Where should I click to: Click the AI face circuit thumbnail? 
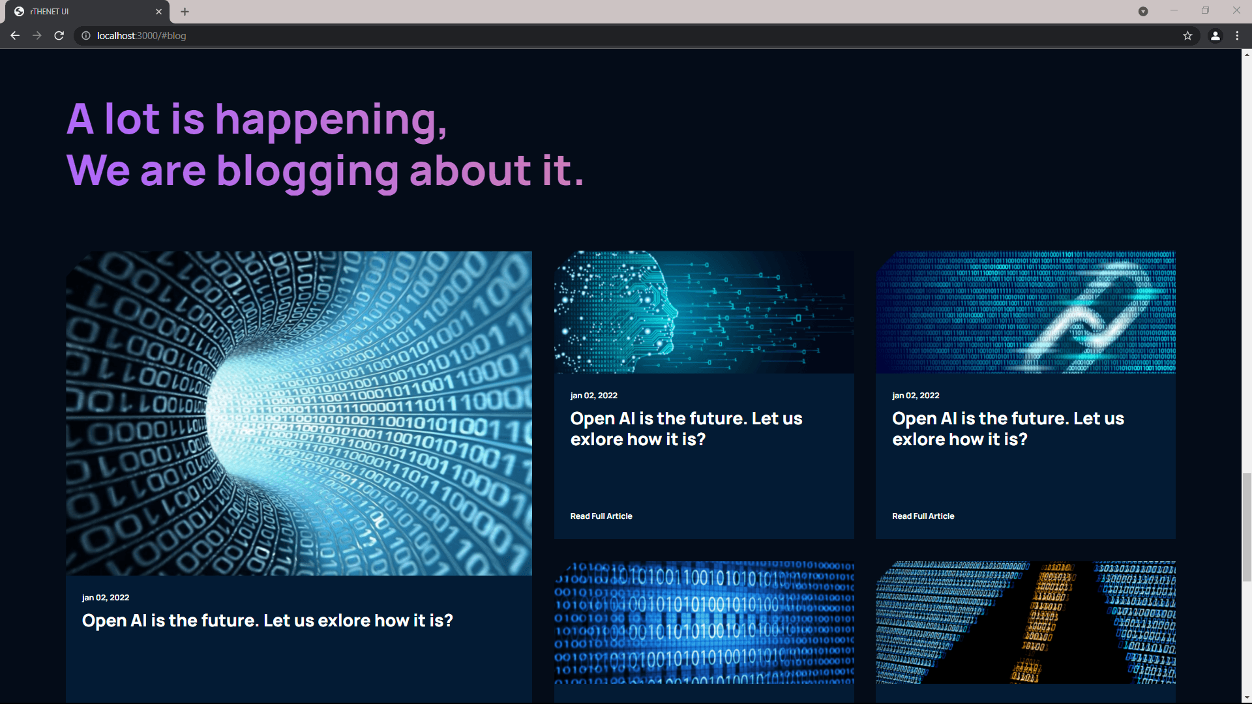tap(704, 312)
